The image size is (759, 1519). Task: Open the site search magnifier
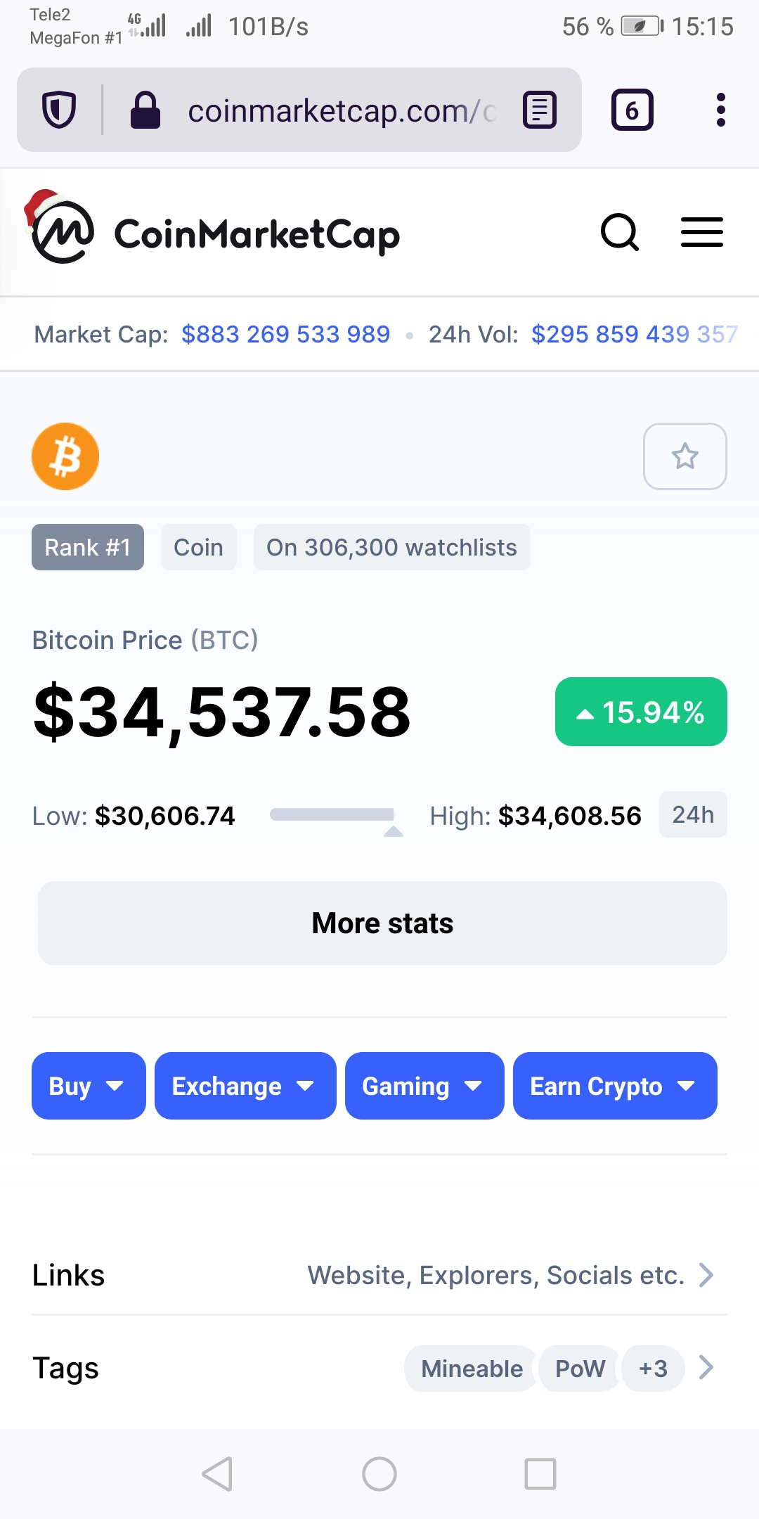(619, 232)
